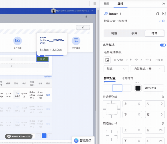167x144 pixels.
Task: Open the 默认 state dropdown
Action: point(116,69)
